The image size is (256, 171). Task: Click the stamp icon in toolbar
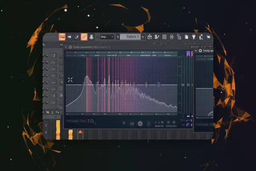coord(91,37)
